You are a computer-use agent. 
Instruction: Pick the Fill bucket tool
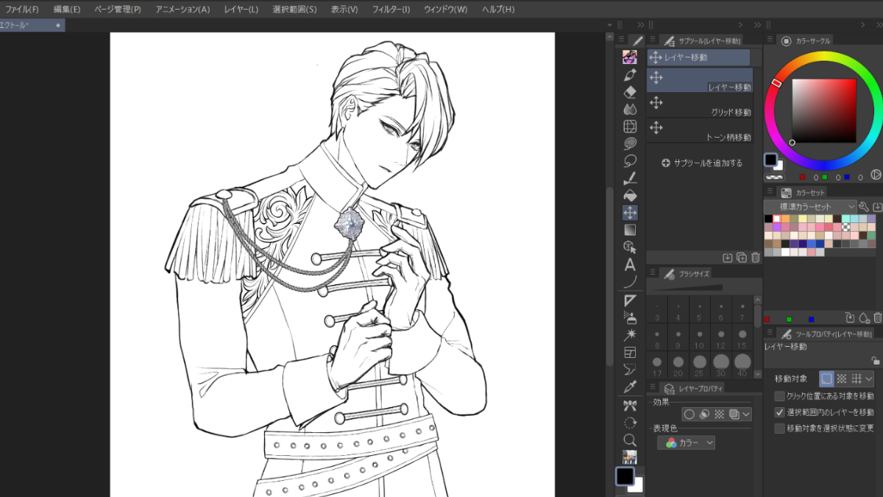[630, 195]
